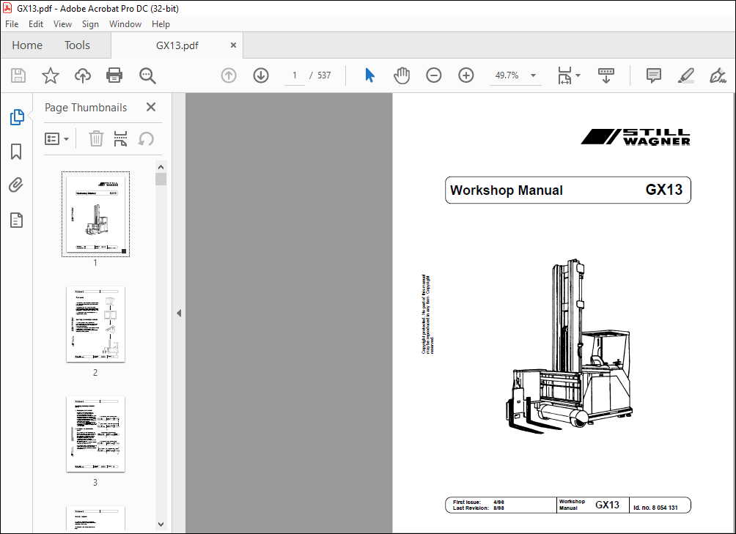Screen dimensions: 736x534
Task: Switch to the Home tab
Action: tap(27, 45)
